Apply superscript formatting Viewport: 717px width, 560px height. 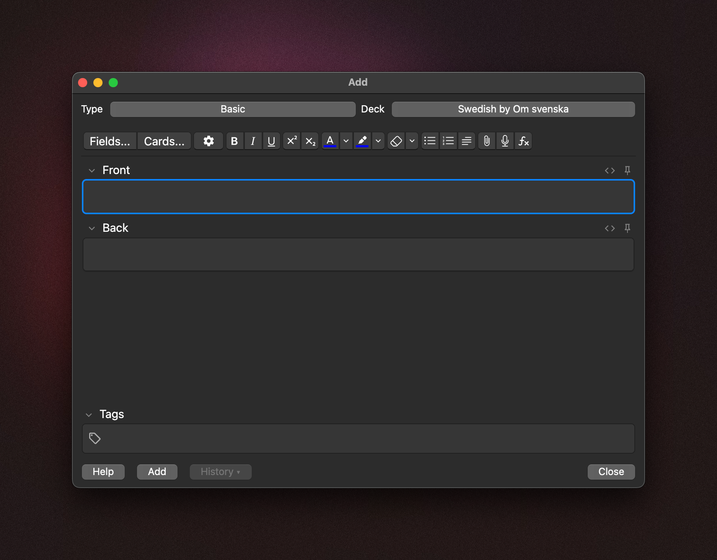click(x=292, y=141)
